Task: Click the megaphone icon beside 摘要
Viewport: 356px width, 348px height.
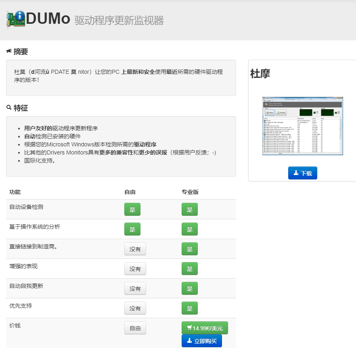Action: 9,51
